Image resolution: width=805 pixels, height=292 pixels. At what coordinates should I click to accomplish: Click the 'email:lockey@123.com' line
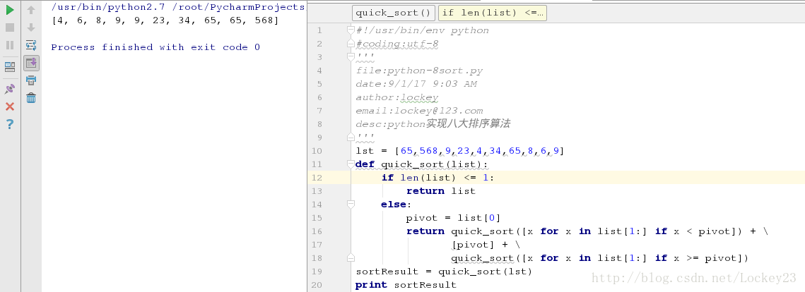click(x=419, y=111)
